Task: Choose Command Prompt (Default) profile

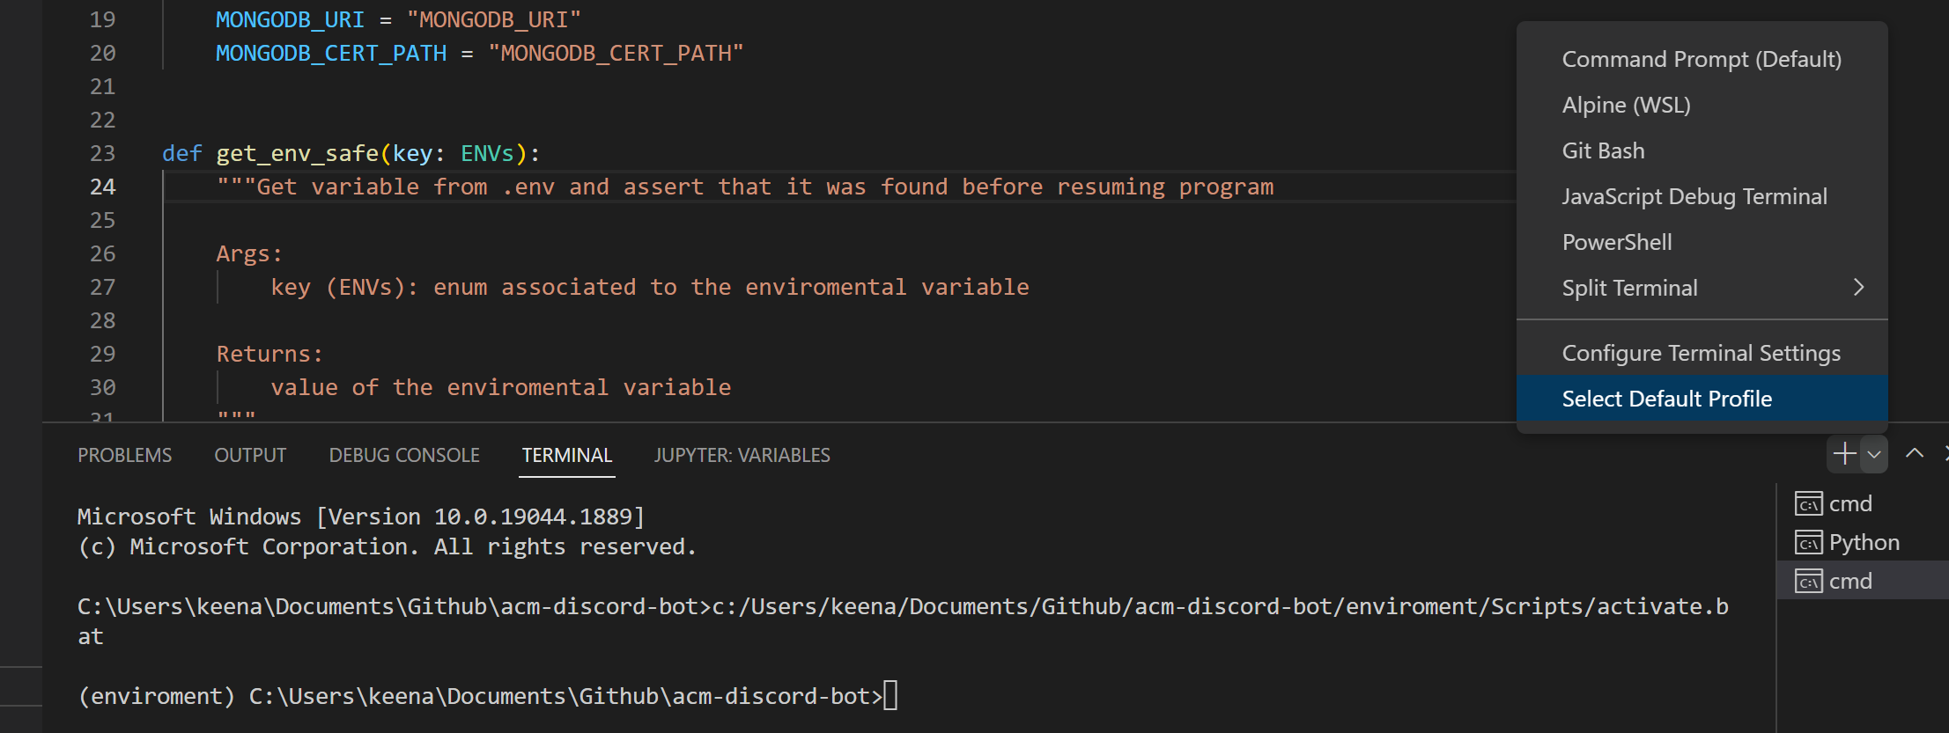Action: coord(1701,59)
